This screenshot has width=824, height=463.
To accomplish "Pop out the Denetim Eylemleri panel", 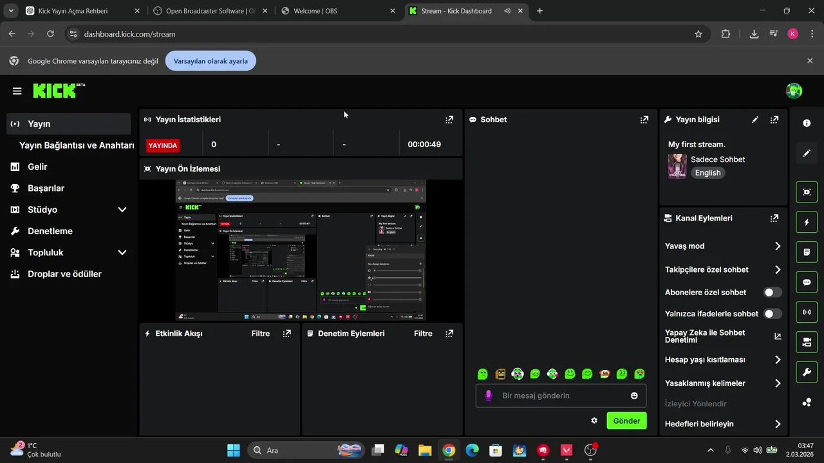I will 449,333.
